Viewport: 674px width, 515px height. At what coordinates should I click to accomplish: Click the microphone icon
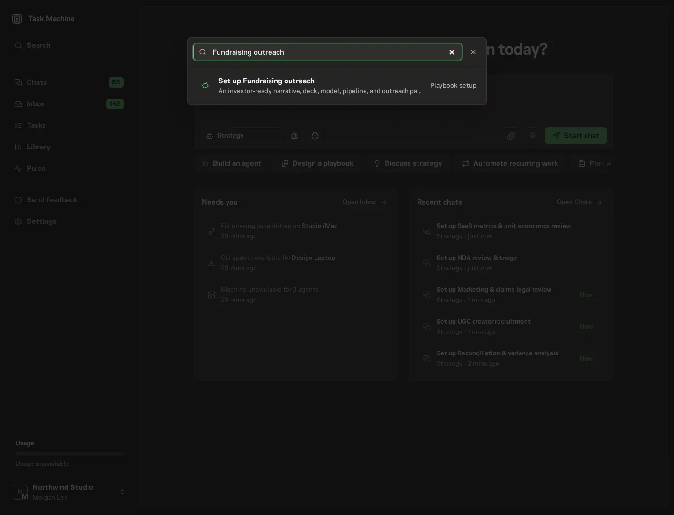(532, 136)
